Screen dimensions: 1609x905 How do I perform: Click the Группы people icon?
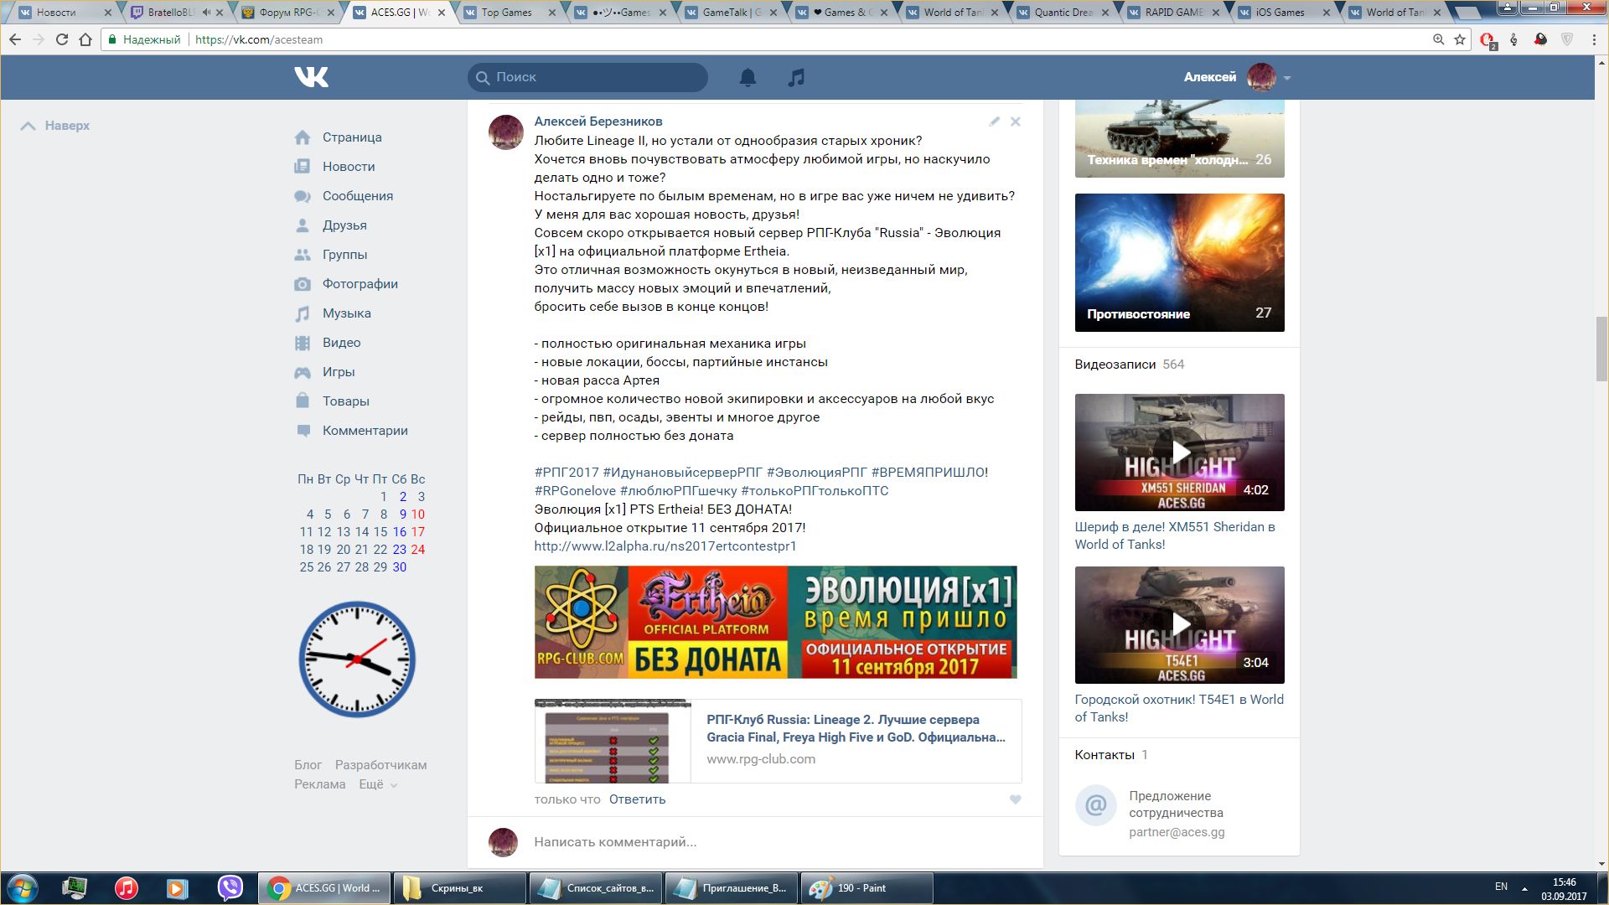coord(303,255)
